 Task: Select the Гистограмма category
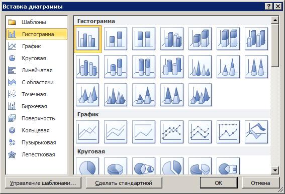(37, 34)
